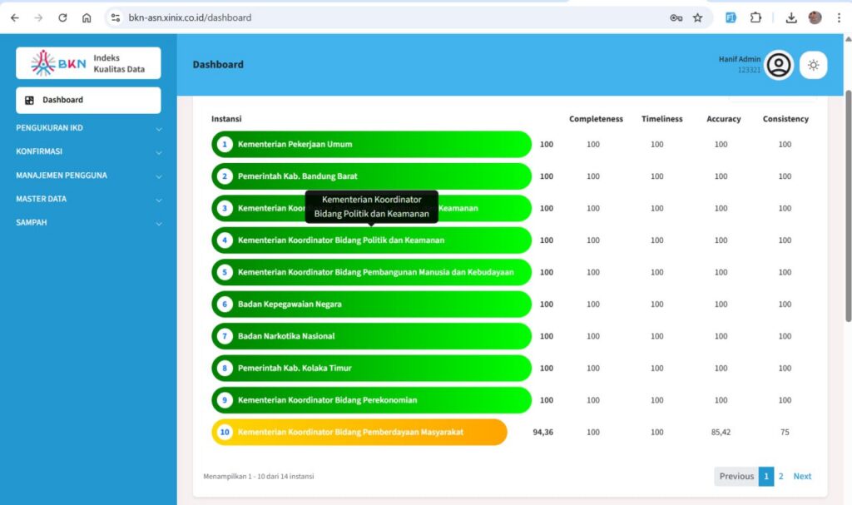Toggle the light/dark theme sun button
Viewport: 852px width, 505px height.
tap(813, 65)
